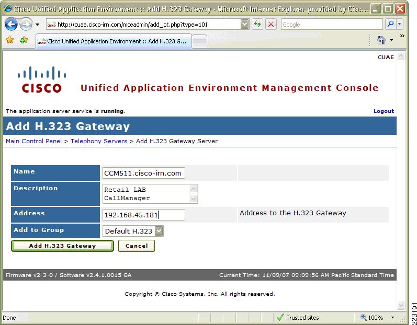
Task: Click the Internet Explorer title bar icon
Action: pyautogui.click(x=8, y=9)
